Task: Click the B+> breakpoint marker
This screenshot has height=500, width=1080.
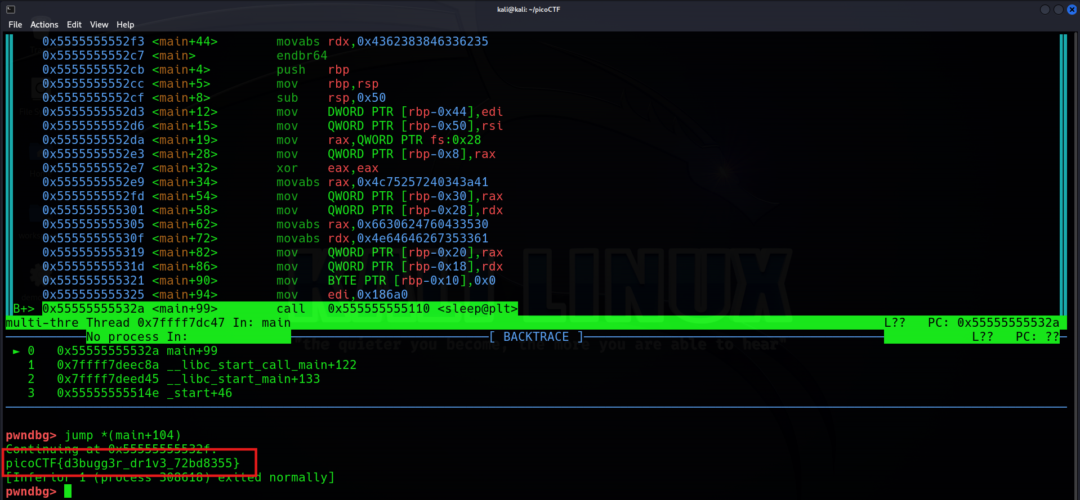Action: tap(24, 309)
